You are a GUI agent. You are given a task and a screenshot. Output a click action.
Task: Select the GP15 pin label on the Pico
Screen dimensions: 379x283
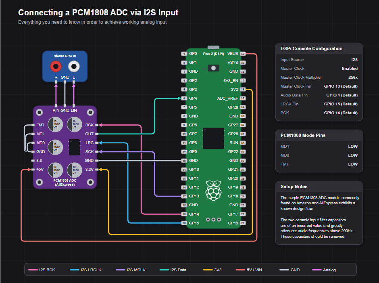pos(194,223)
